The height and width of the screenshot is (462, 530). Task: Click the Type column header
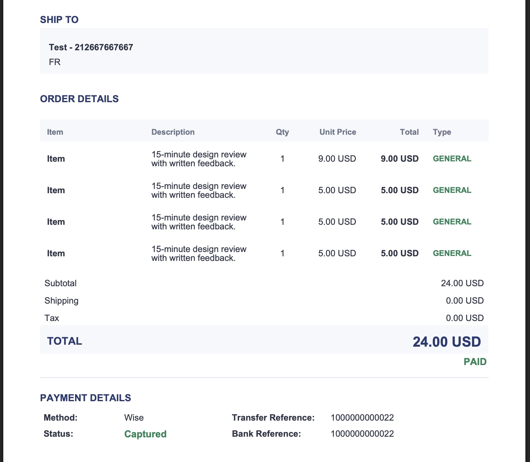442,132
